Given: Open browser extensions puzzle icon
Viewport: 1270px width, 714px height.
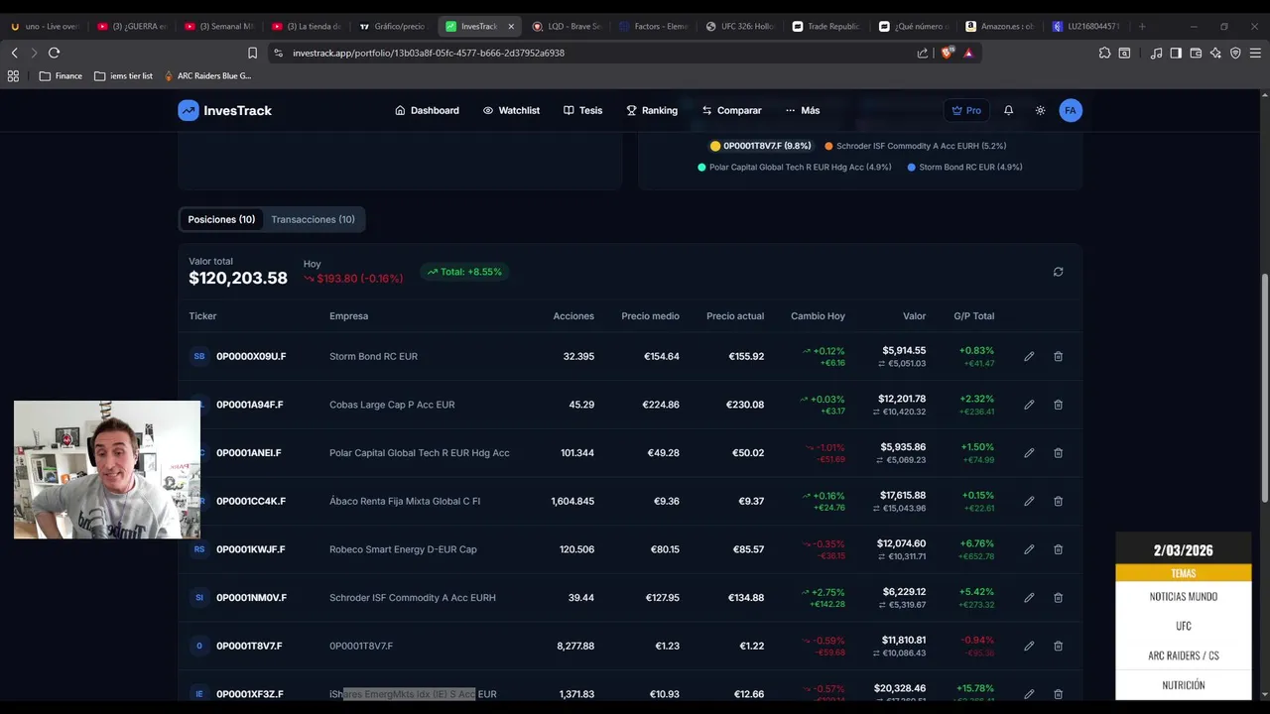Looking at the screenshot, I should click(1104, 53).
